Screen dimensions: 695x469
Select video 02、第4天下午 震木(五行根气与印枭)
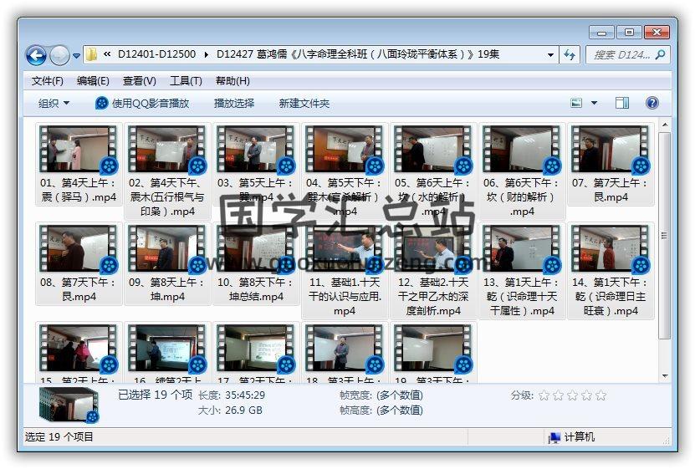tap(167, 171)
